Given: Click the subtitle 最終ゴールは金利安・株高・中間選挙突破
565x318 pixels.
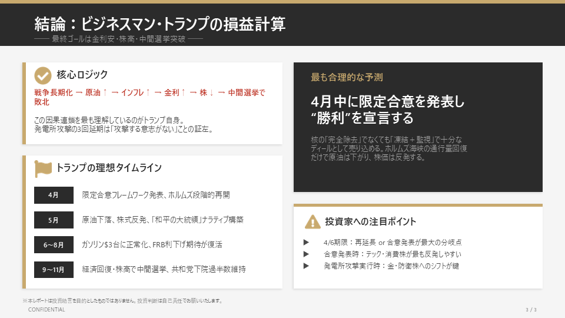Looking at the screenshot, I should pos(118,39).
